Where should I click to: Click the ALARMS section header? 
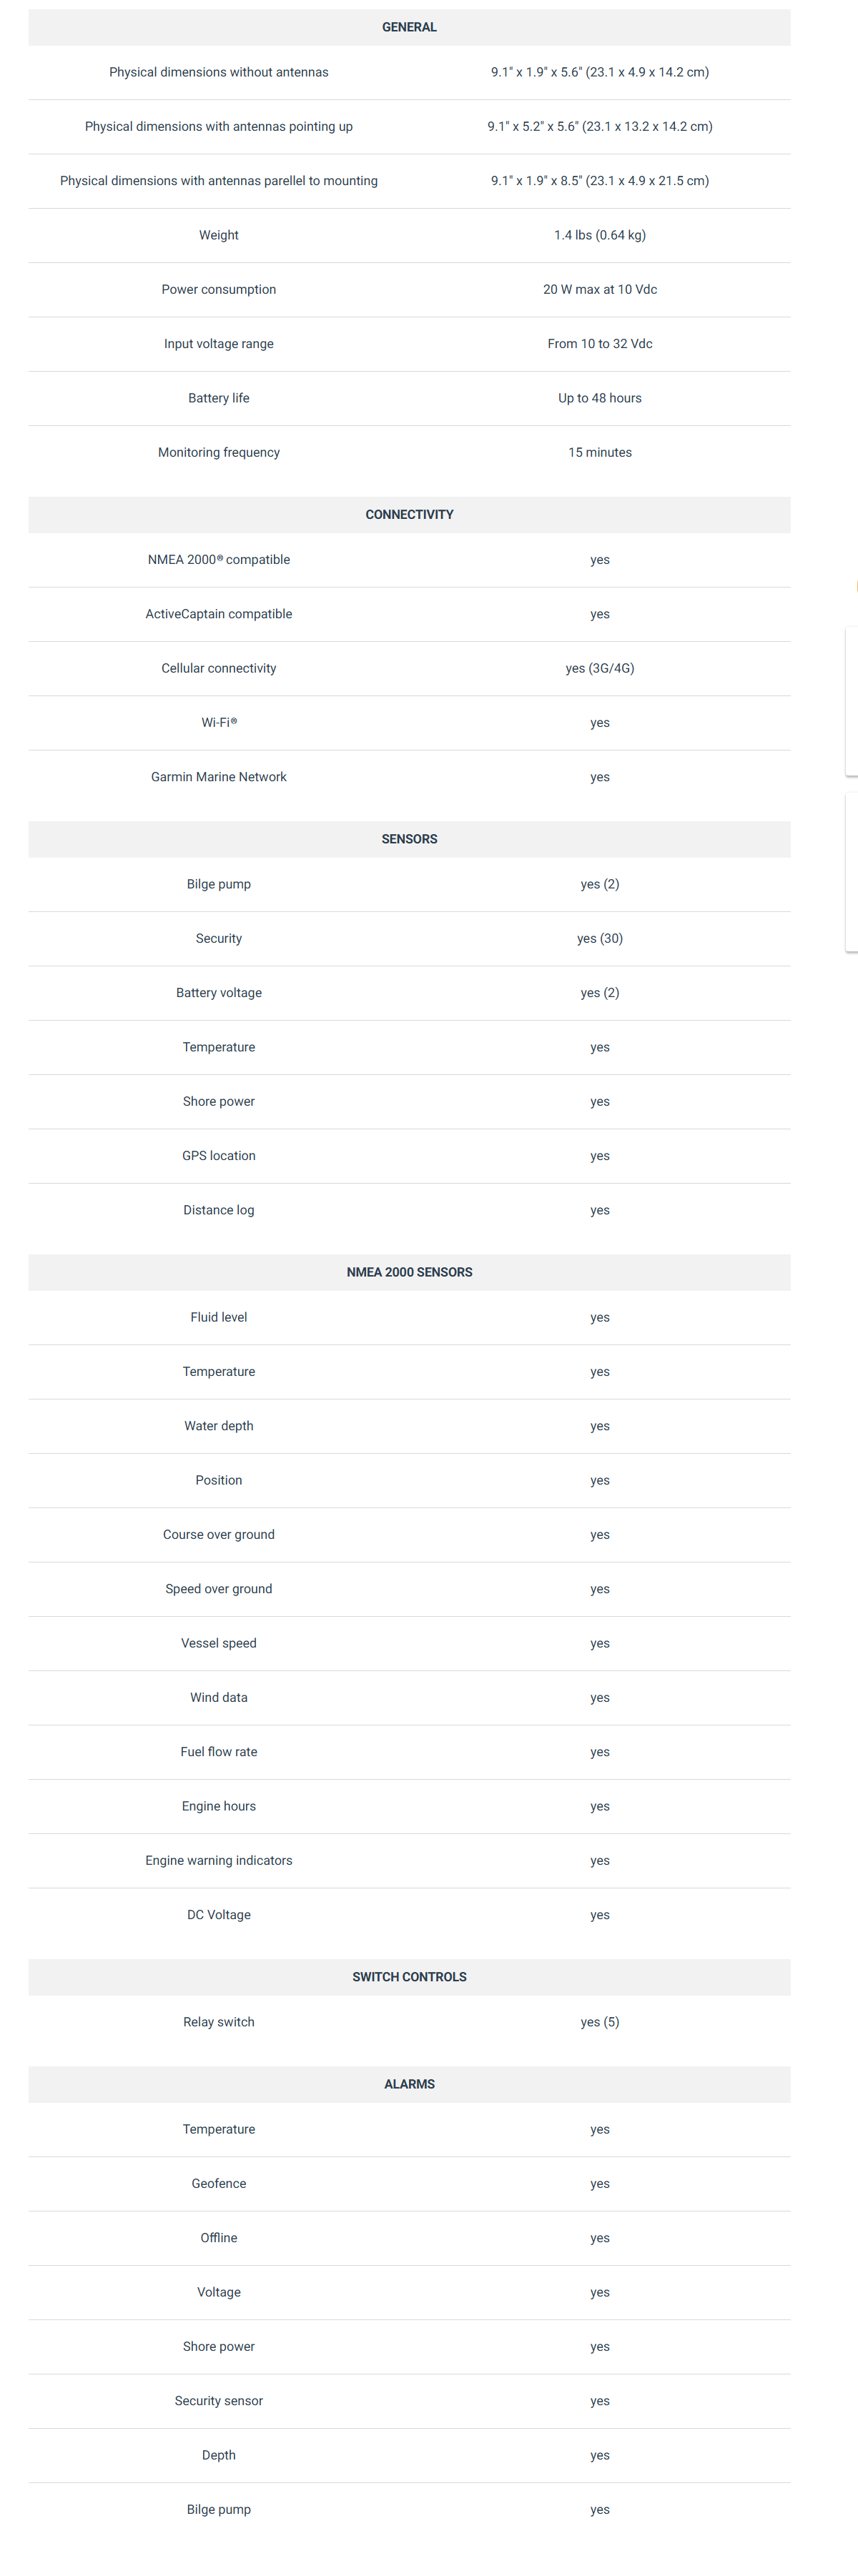click(x=409, y=2084)
